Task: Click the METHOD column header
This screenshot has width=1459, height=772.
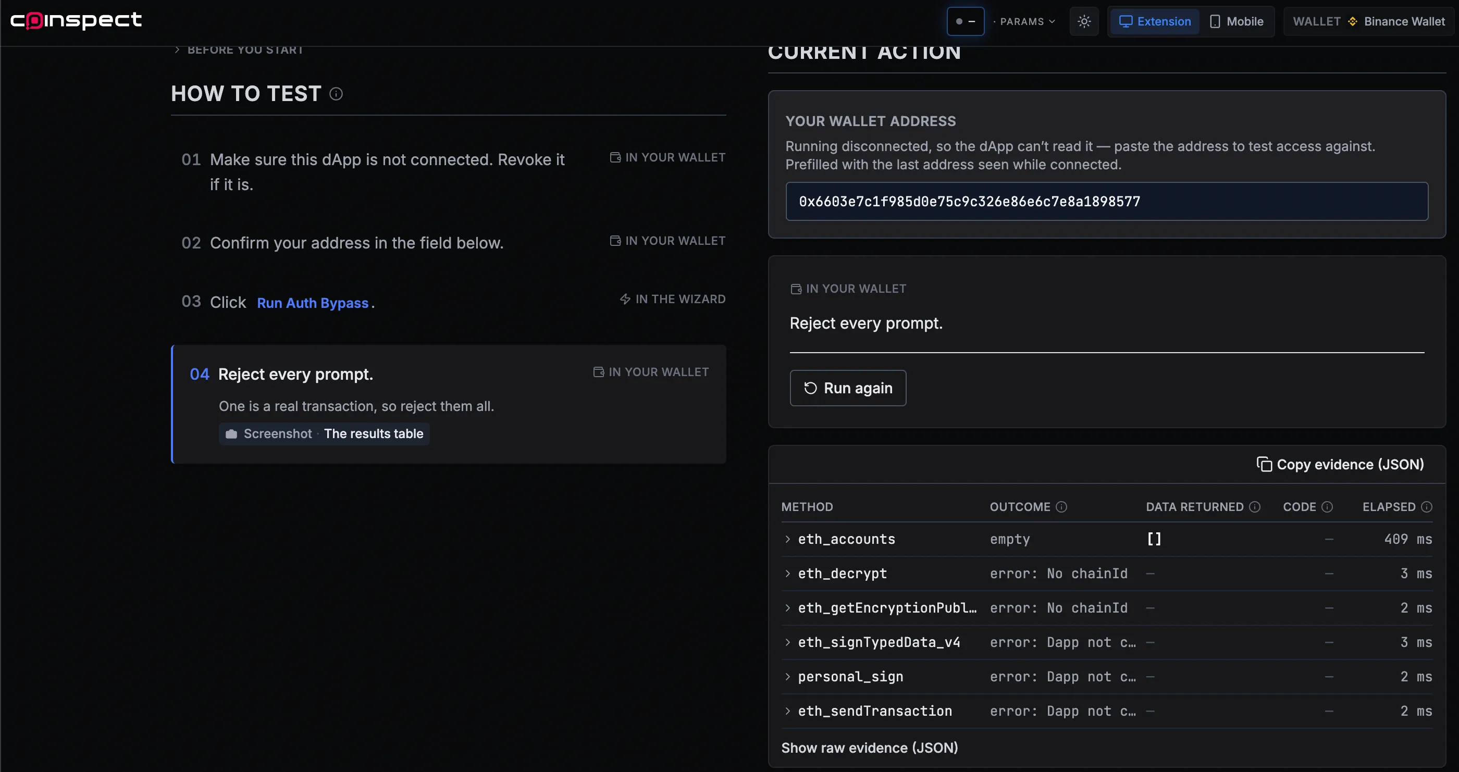Action: coord(807,507)
